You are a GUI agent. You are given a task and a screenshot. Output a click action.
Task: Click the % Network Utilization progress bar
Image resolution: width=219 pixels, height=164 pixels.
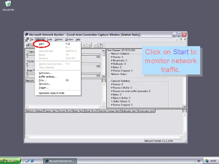click(63, 55)
